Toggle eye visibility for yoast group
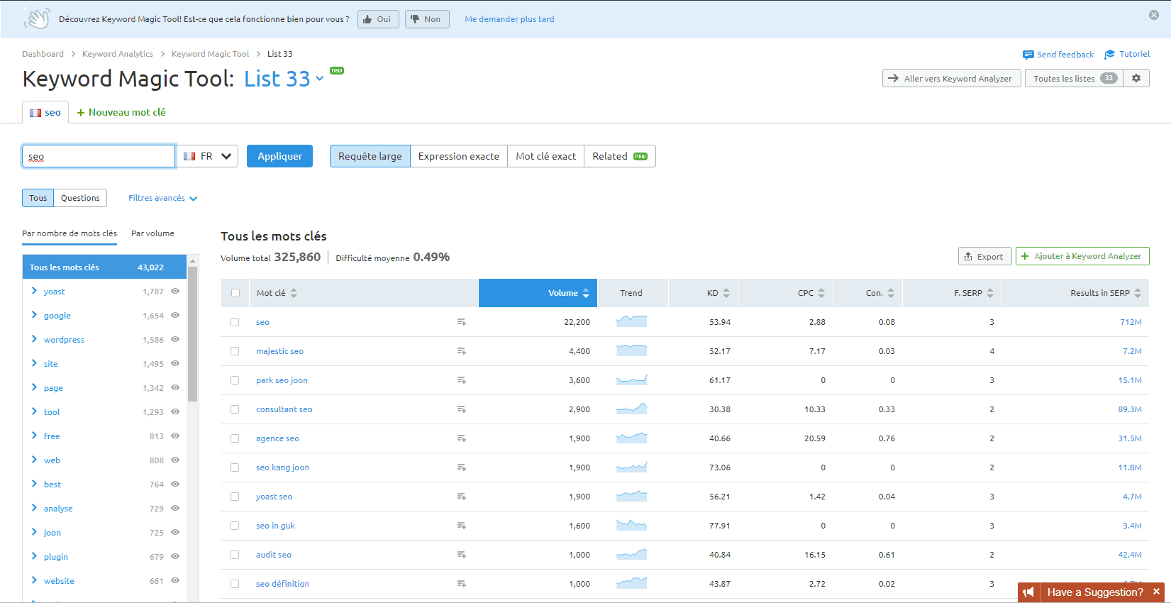This screenshot has height=603, width=1171. coord(175,291)
